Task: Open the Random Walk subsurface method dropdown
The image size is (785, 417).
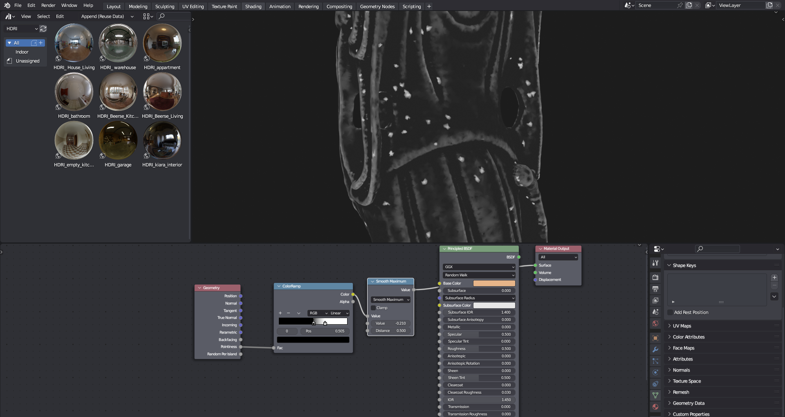Action: [479, 275]
